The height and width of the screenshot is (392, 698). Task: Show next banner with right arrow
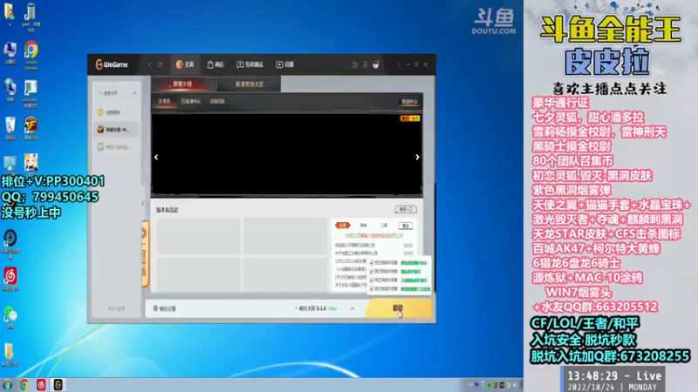[417, 157]
